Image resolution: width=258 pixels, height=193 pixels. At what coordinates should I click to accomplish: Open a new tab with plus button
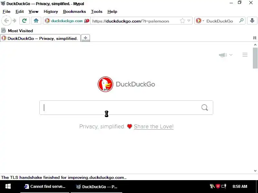click(x=85, y=38)
